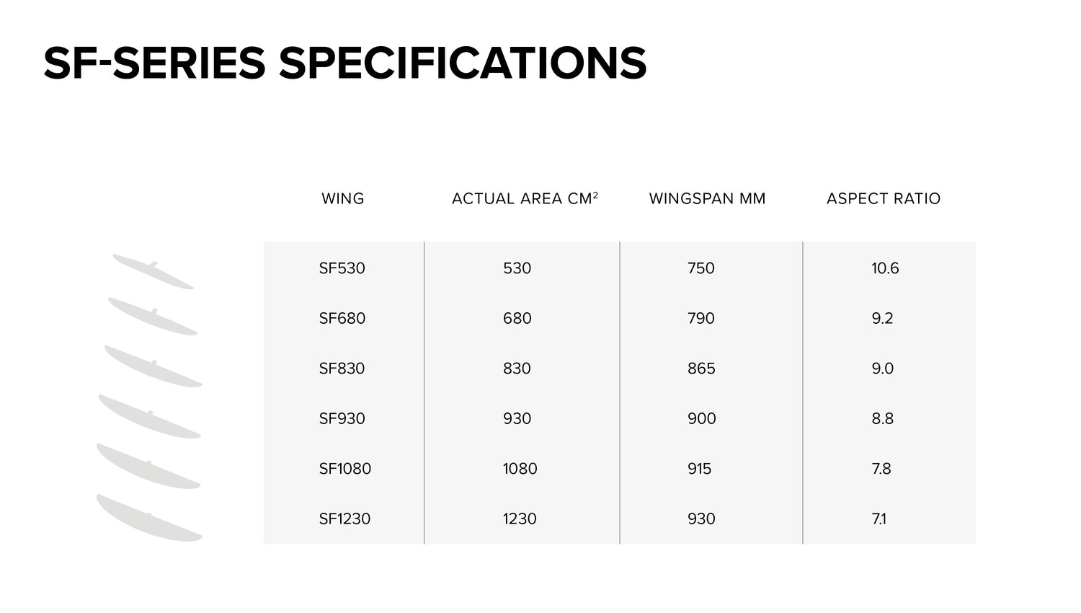Image resolution: width=1081 pixels, height=613 pixels.
Task: Click the WING column header
Action: (343, 198)
